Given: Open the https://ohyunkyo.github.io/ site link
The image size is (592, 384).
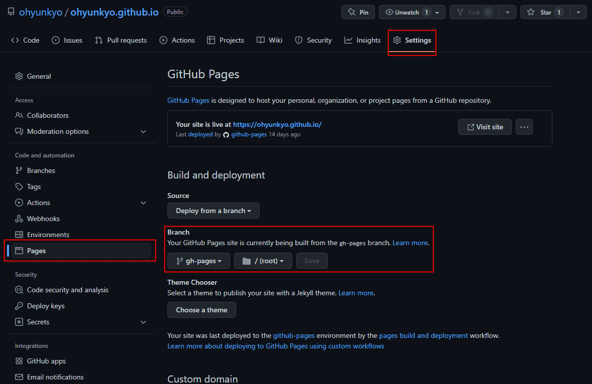Looking at the screenshot, I should (x=277, y=124).
